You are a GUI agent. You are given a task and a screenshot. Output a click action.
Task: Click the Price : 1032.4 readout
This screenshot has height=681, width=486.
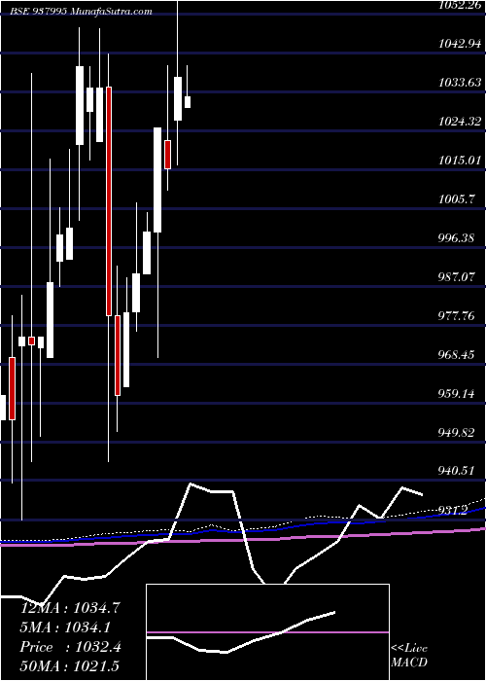click(x=71, y=647)
